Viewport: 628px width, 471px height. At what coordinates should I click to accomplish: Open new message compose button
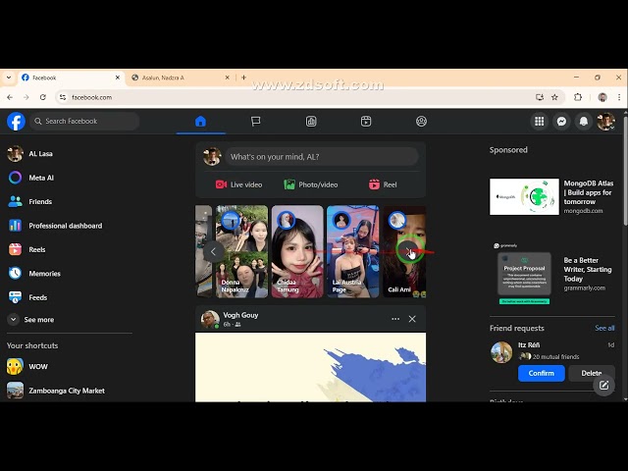coord(604,386)
